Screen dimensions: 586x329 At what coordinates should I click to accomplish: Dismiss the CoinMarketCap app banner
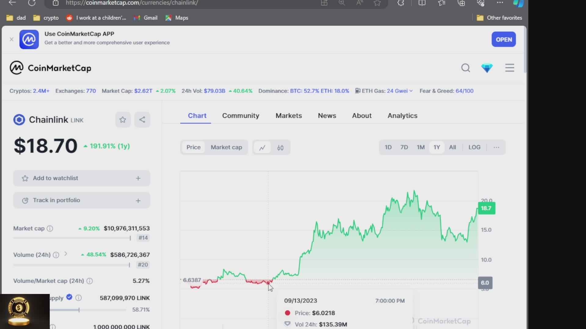click(12, 39)
